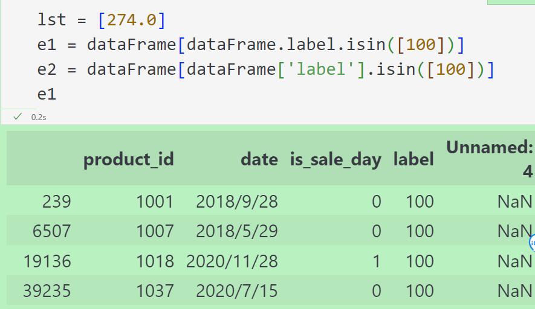Click product_id value 1037 cell
This screenshot has width=535, height=309.
155,291
